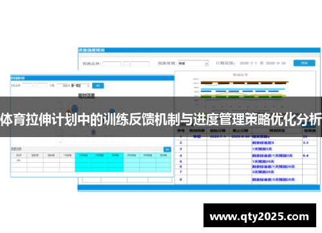Click the 序号 column header in the results table

coord(181,131)
